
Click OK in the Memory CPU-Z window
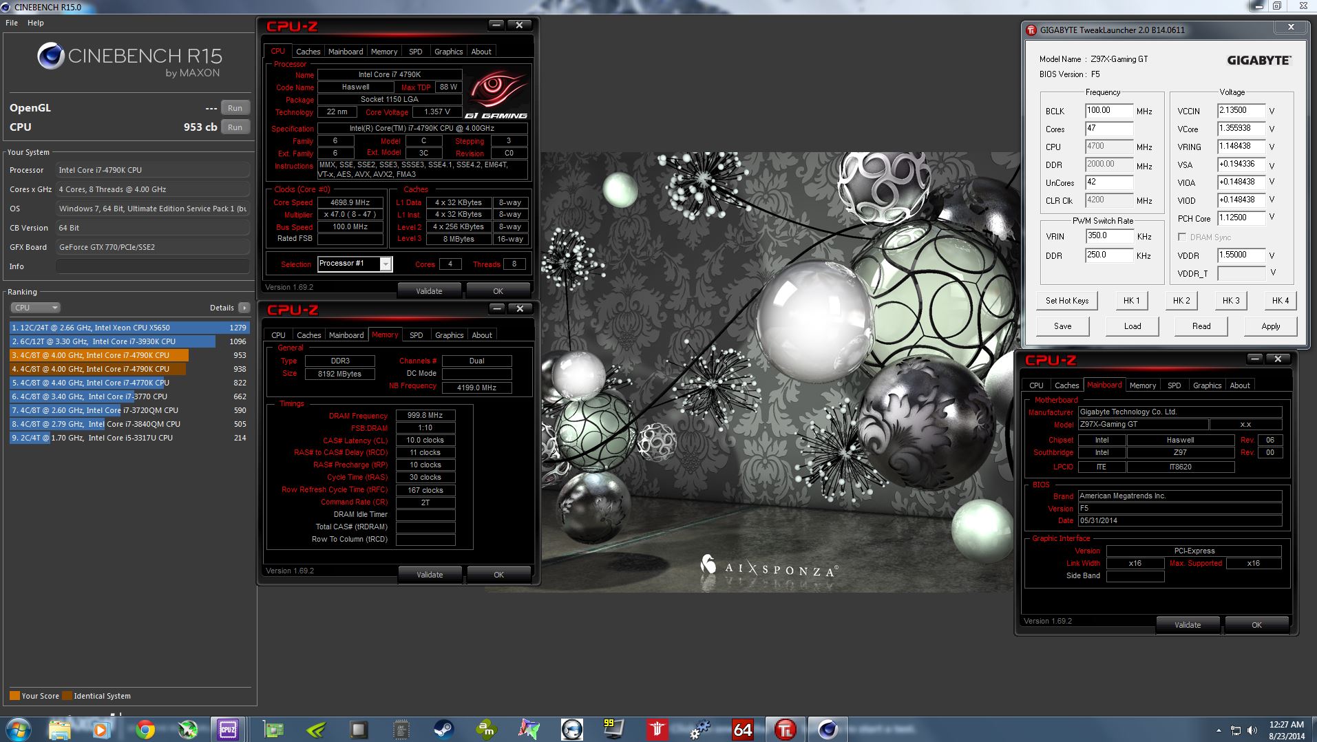(498, 575)
